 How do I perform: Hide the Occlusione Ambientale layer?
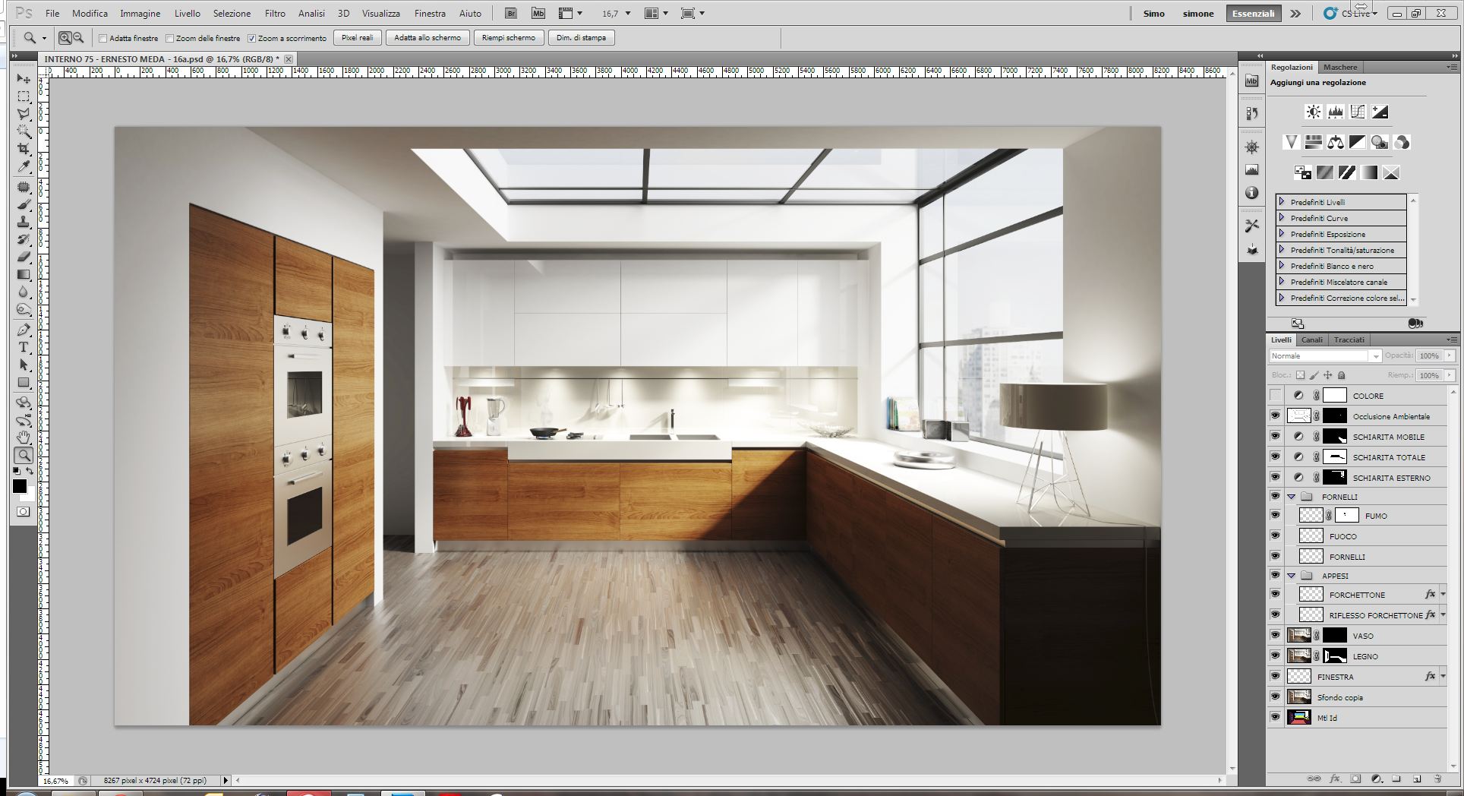(1275, 416)
